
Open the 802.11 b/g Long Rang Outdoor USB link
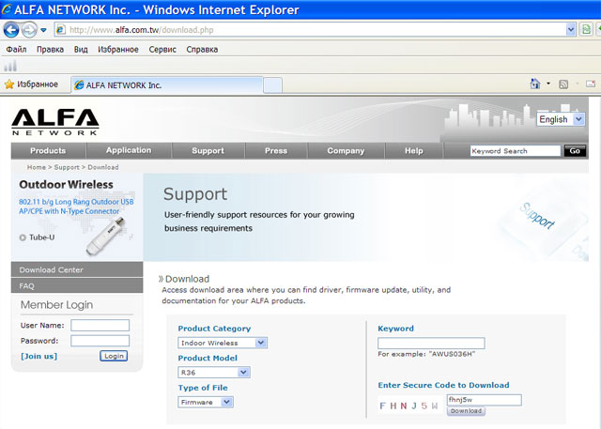pyautogui.click(x=76, y=207)
